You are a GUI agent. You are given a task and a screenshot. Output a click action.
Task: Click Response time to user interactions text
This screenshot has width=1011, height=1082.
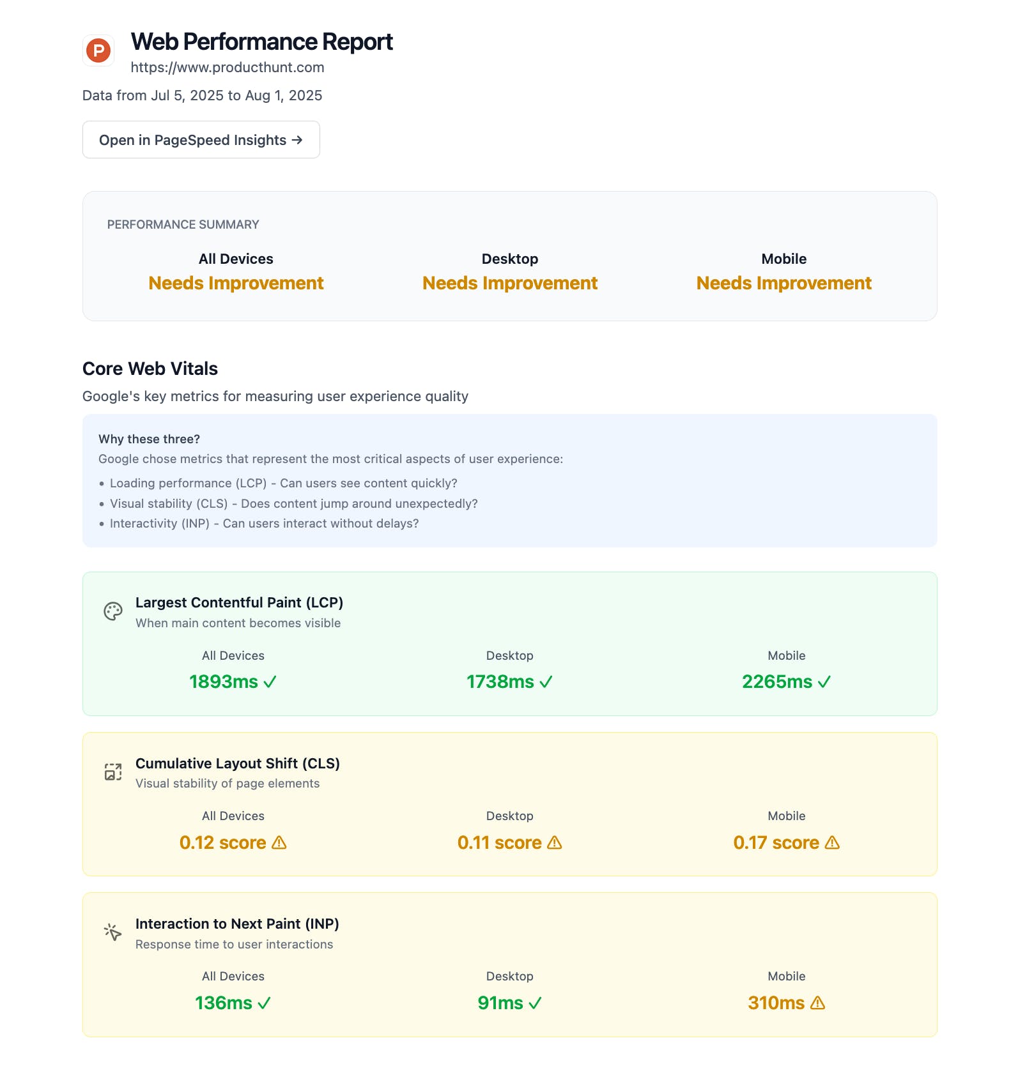[234, 944]
